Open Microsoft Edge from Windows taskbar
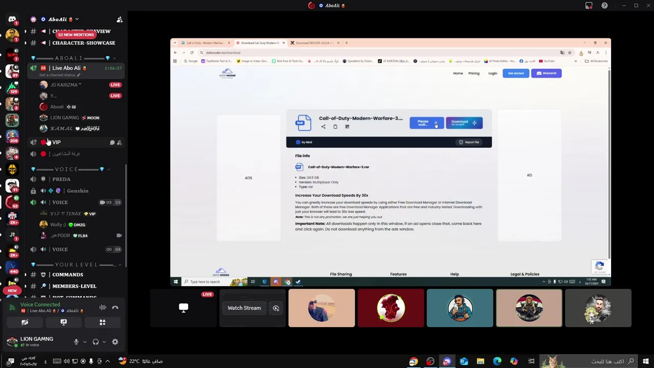The image size is (654, 368). (497, 361)
